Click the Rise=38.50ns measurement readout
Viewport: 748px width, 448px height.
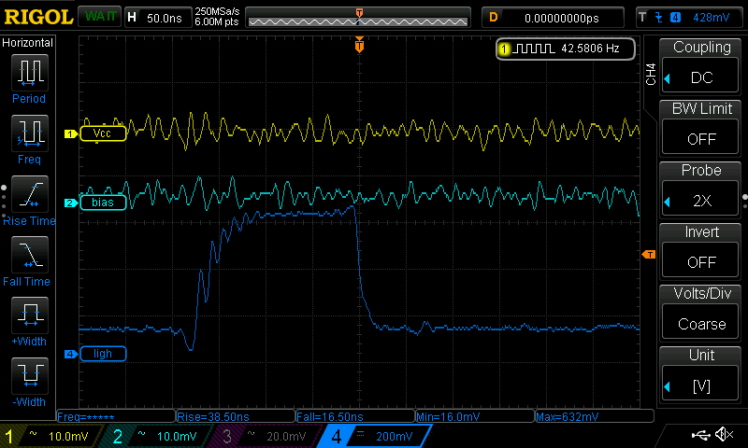click(236, 416)
